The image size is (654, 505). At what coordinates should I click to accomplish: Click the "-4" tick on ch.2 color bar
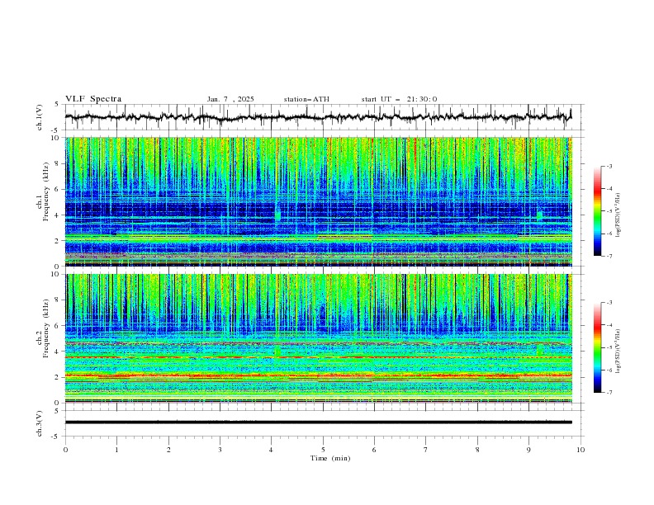coord(609,325)
